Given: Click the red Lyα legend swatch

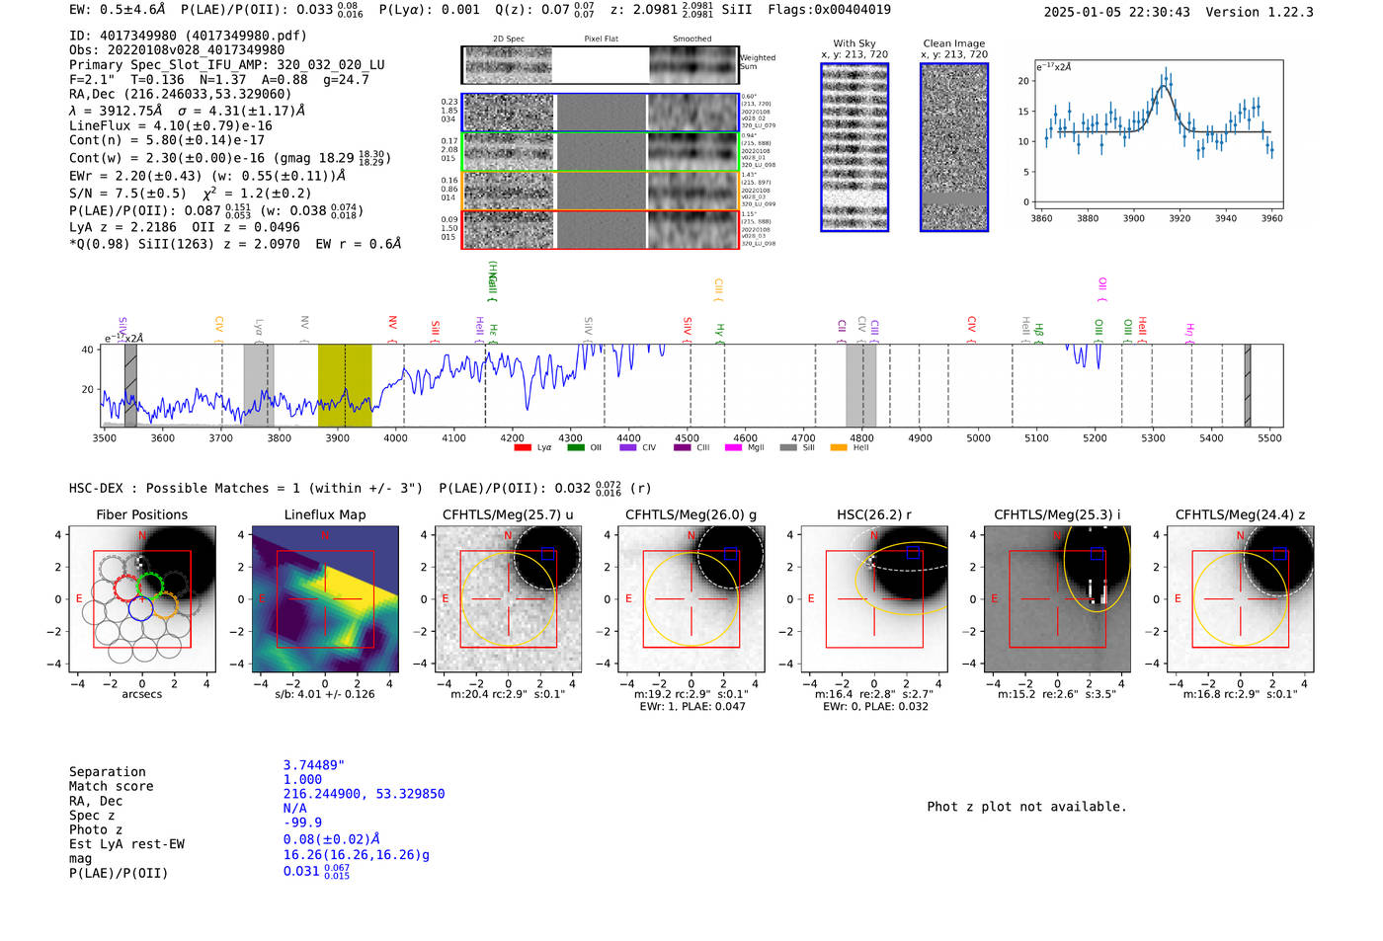Looking at the screenshot, I should coord(523,448).
